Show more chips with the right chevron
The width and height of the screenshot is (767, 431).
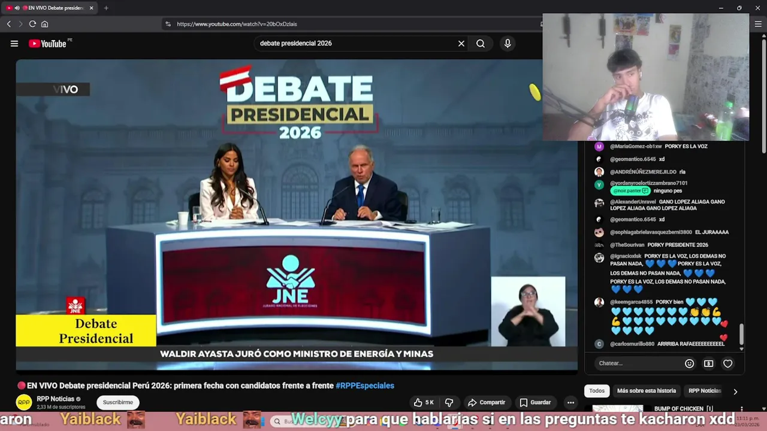[735, 391]
